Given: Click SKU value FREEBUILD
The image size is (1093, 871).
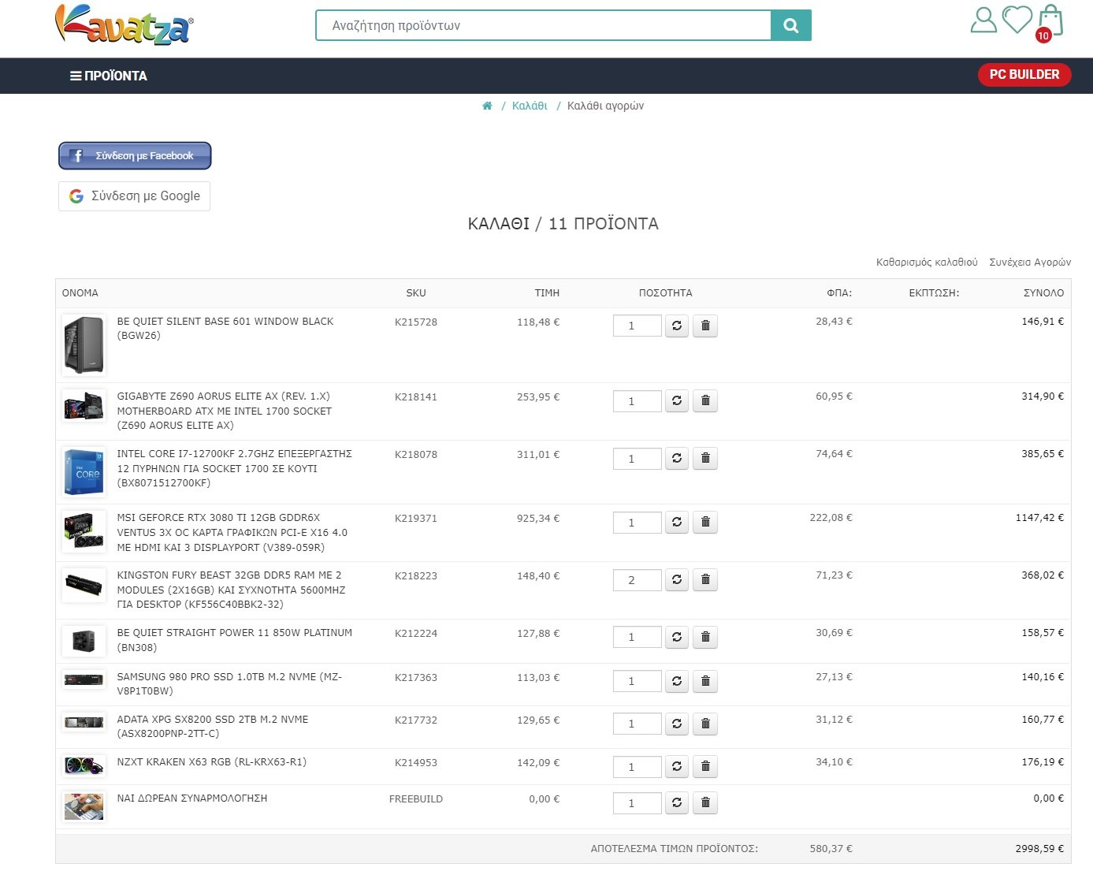Looking at the screenshot, I should coord(416,799).
